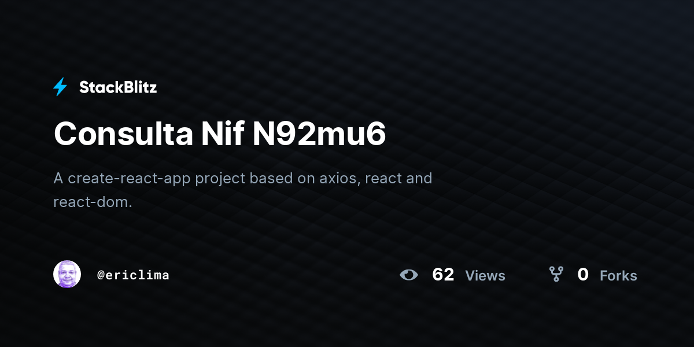The width and height of the screenshot is (694, 347).
Task: Click the StackBlitz wordmark text
Action: [118, 87]
